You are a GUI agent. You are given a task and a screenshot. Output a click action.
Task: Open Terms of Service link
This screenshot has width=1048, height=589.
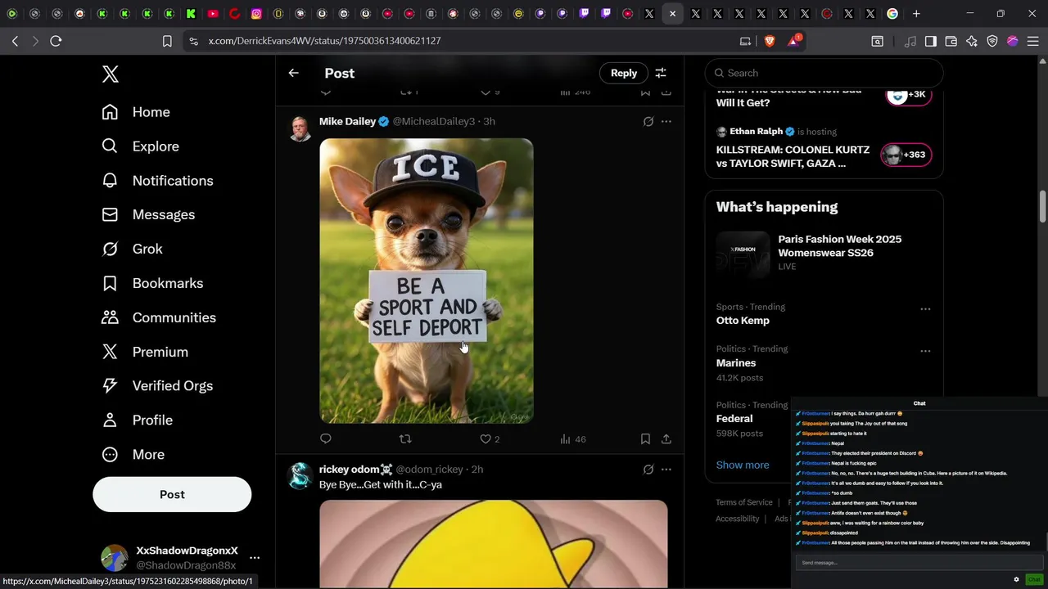[744, 502]
